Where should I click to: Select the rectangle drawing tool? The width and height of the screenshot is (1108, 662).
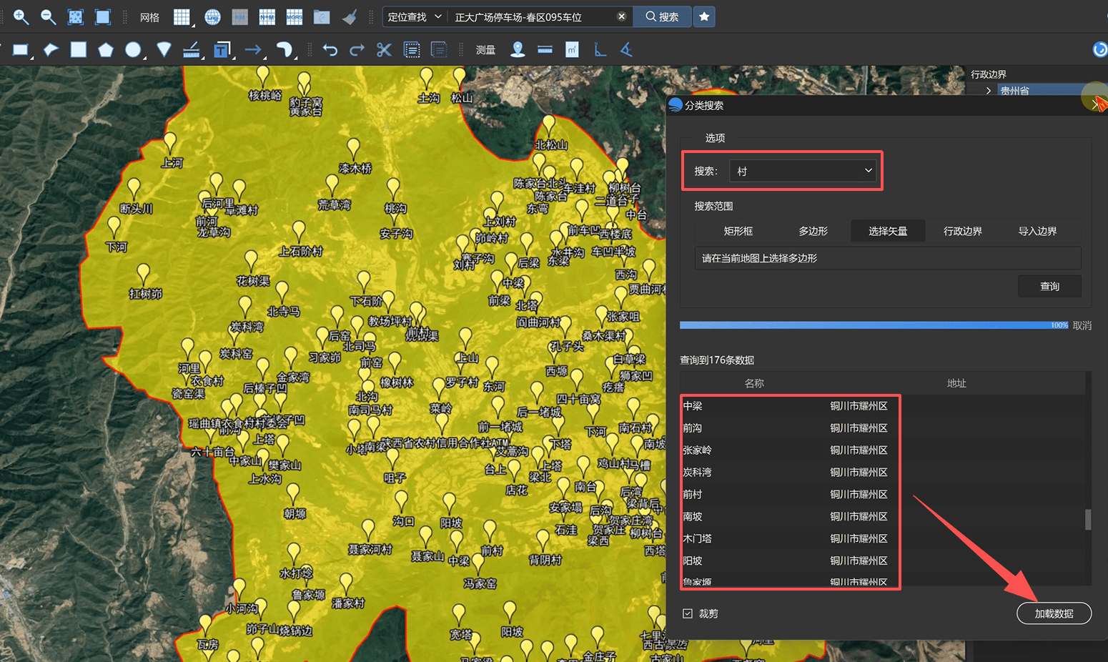21,49
